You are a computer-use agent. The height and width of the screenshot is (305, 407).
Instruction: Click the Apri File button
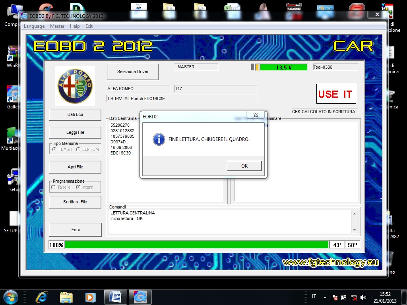coord(75,167)
